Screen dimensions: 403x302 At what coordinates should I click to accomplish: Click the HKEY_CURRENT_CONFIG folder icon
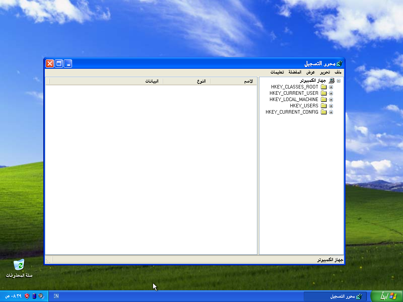pyautogui.click(x=324, y=112)
